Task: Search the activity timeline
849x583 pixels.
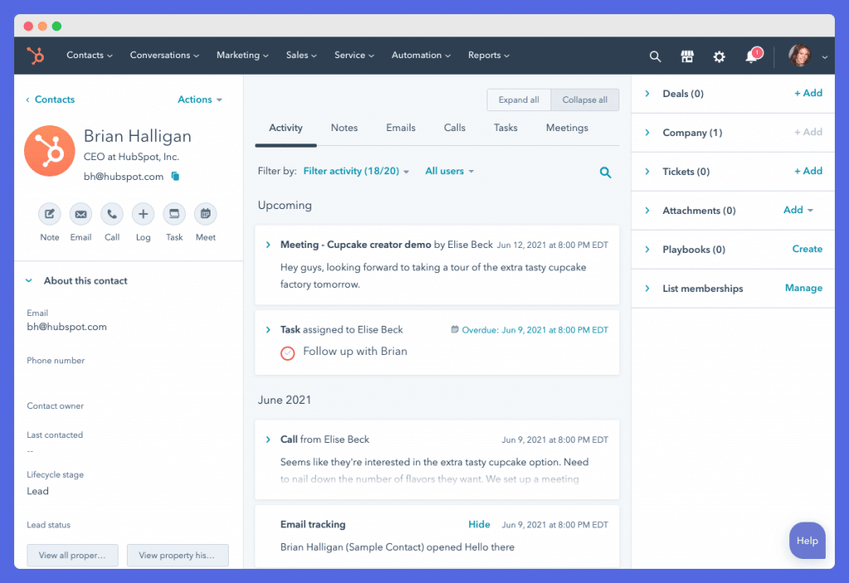Action: pyautogui.click(x=605, y=172)
